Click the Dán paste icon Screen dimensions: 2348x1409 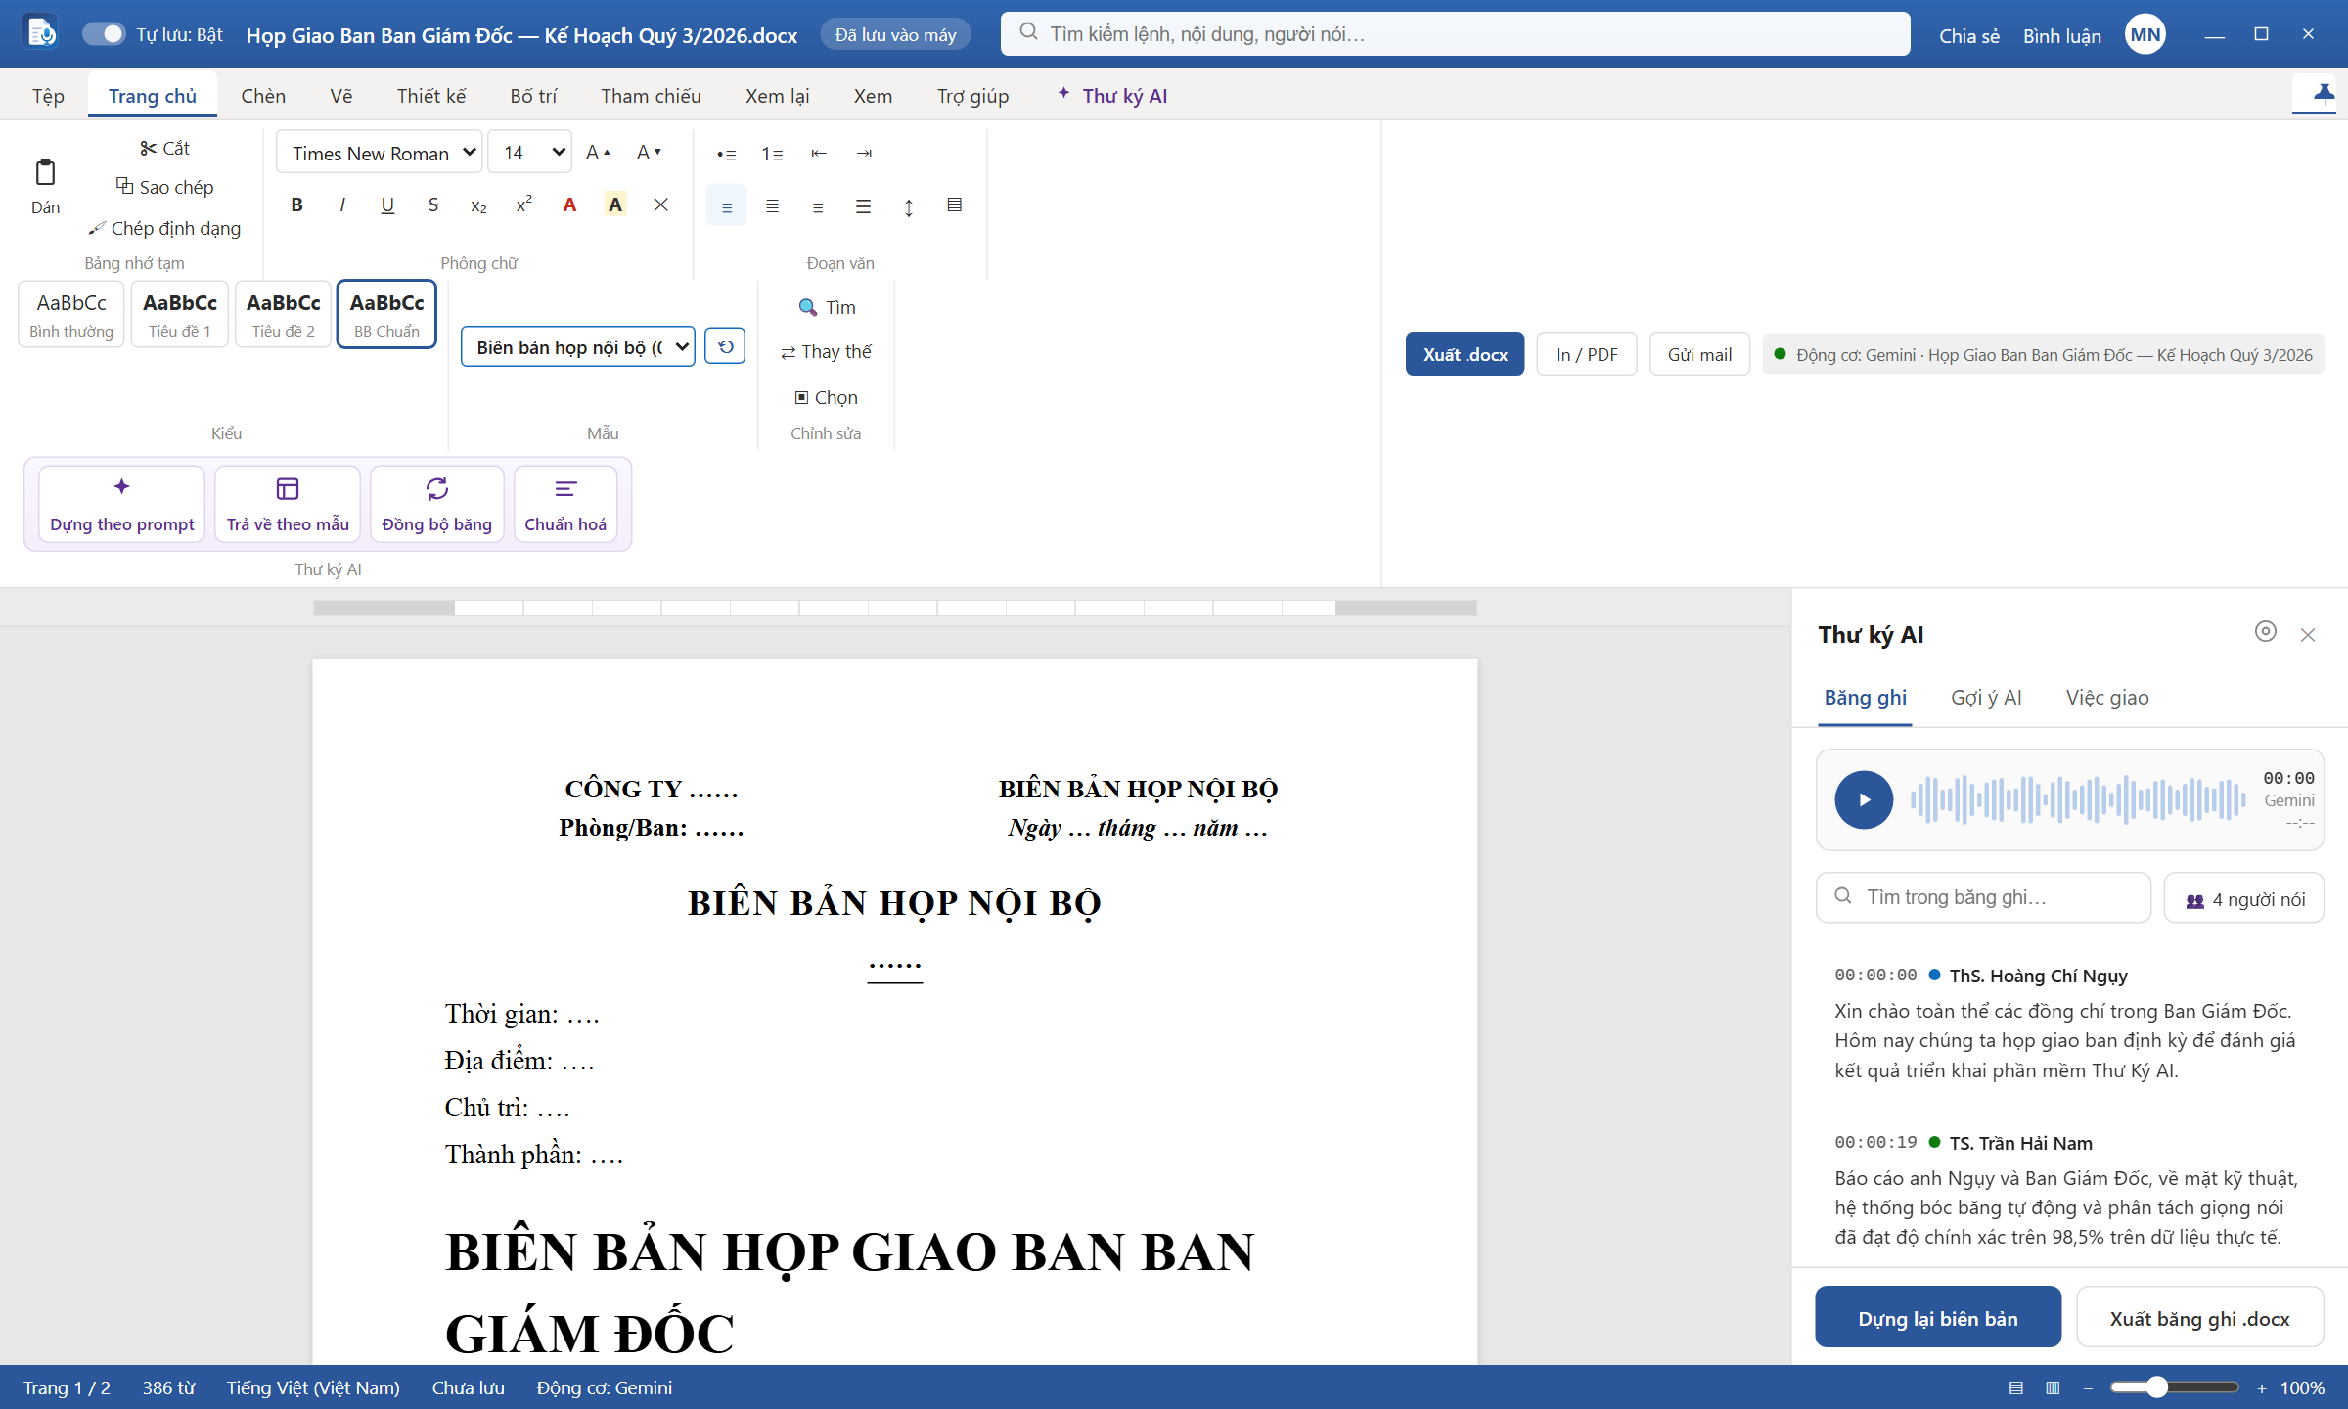(x=45, y=186)
